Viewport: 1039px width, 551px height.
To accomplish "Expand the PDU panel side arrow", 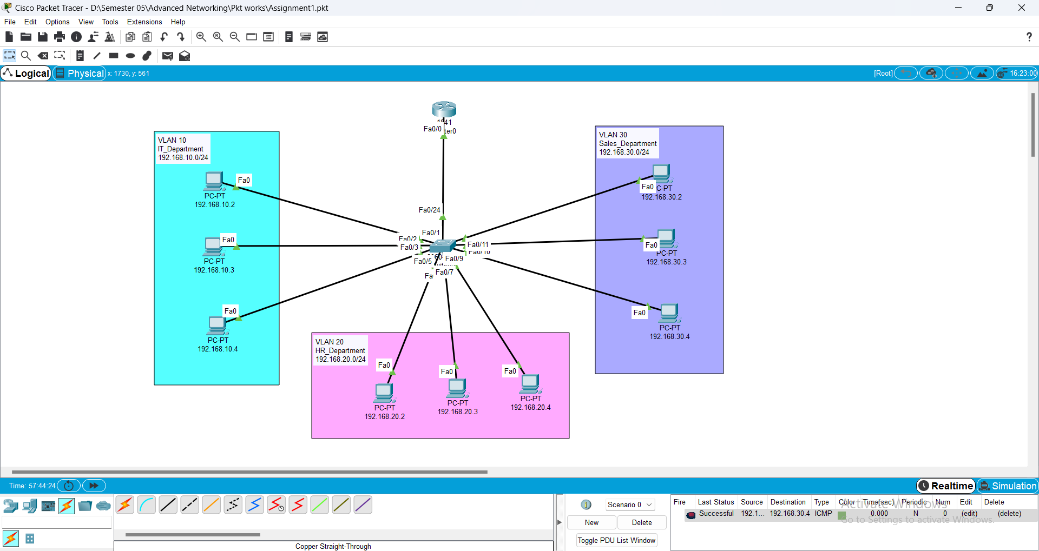I will [x=560, y=522].
